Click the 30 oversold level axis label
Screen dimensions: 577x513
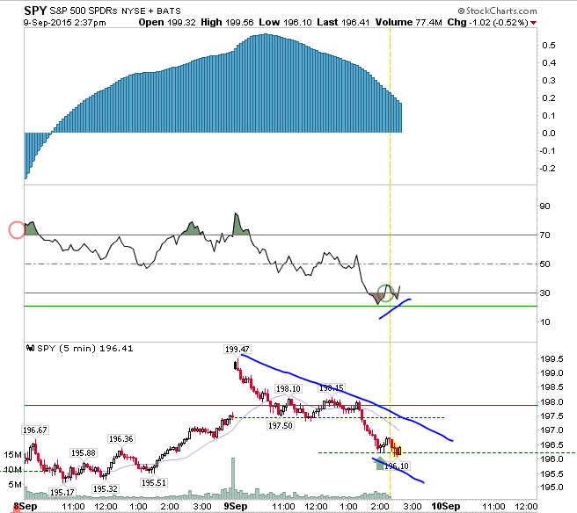click(x=545, y=293)
